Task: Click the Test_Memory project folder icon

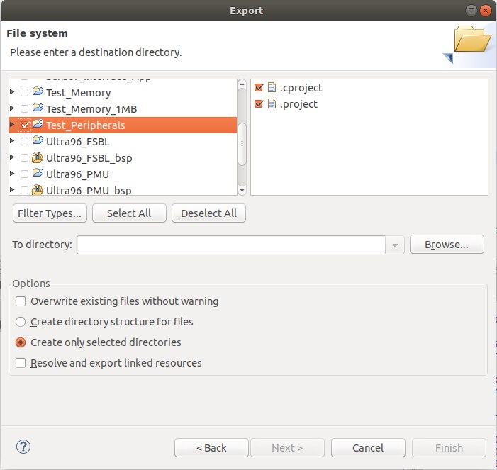Action: click(38, 92)
